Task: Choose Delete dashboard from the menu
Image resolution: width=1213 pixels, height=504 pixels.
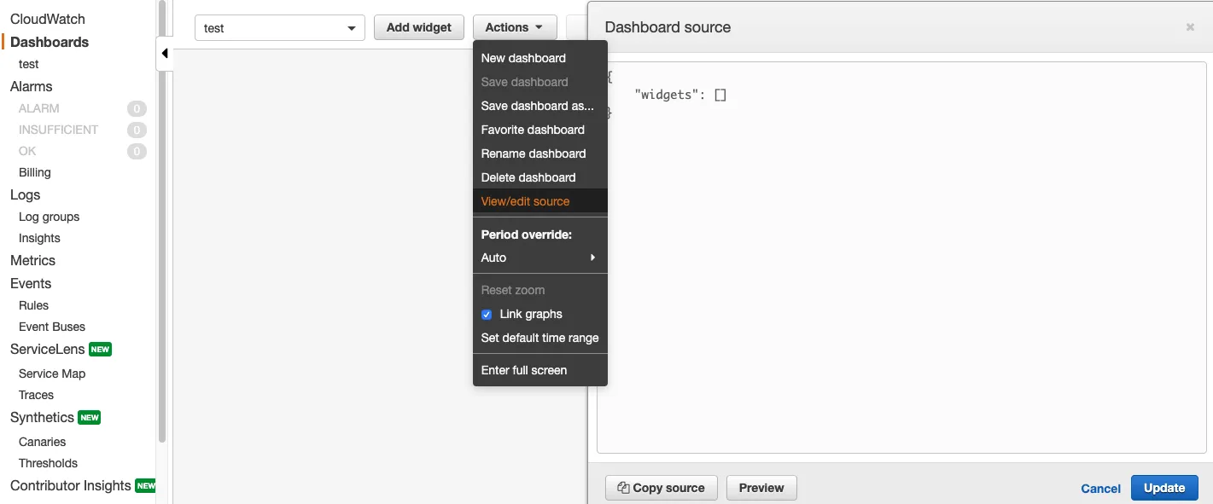Action: (528, 177)
